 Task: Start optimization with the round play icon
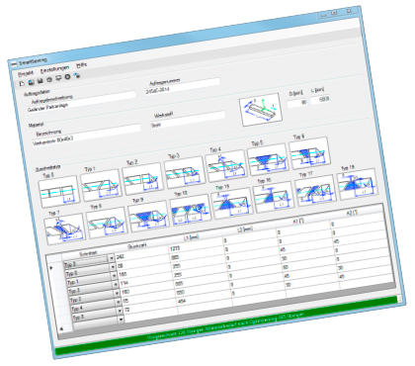[x=67, y=77]
